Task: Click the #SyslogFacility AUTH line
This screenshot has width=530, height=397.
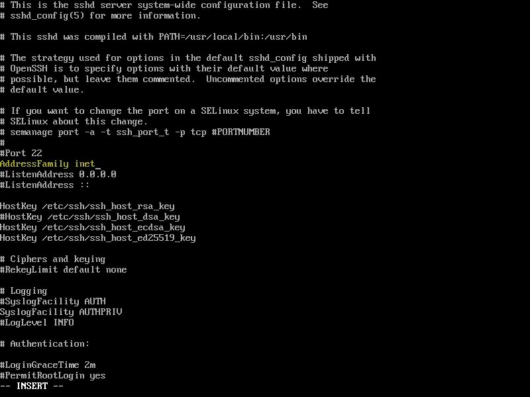Action: click(x=53, y=302)
